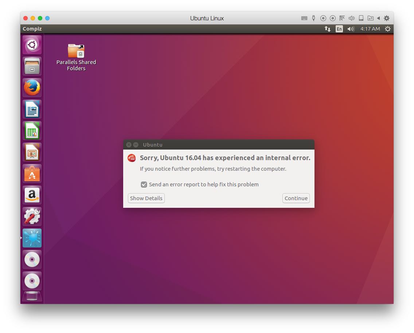
Task: Open LibreOffice Calc spreadsheet
Action: (32, 131)
